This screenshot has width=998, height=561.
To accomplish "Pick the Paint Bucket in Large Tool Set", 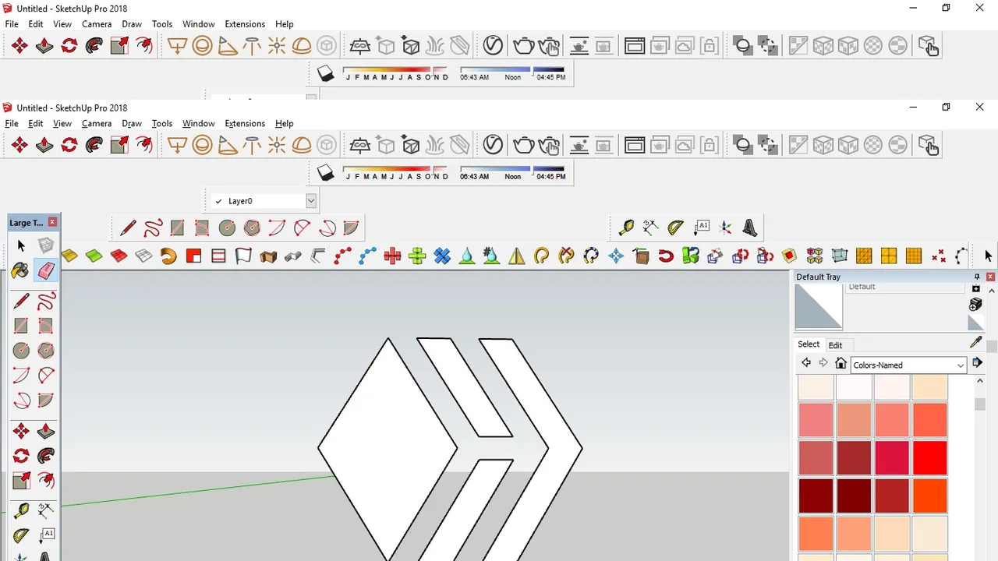I will pyautogui.click(x=21, y=270).
